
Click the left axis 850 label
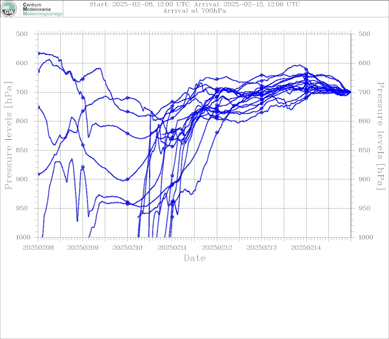[22, 150]
